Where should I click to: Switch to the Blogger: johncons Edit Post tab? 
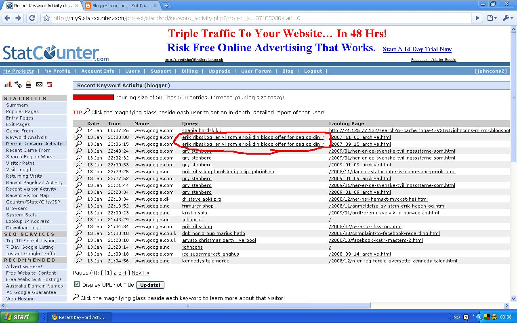pyautogui.click(x=121, y=6)
